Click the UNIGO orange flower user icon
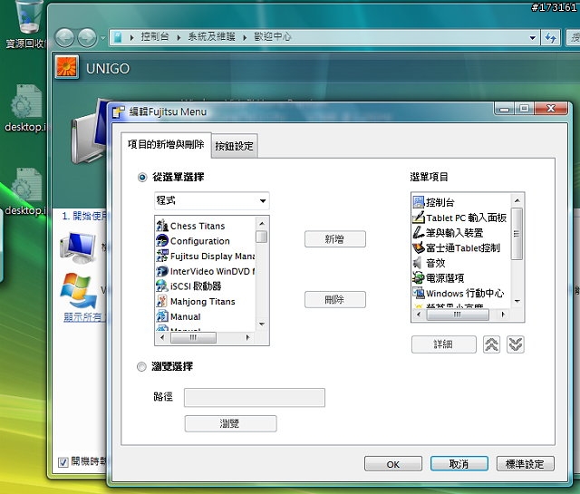Image resolution: width=580 pixels, height=494 pixels. coord(67,67)
